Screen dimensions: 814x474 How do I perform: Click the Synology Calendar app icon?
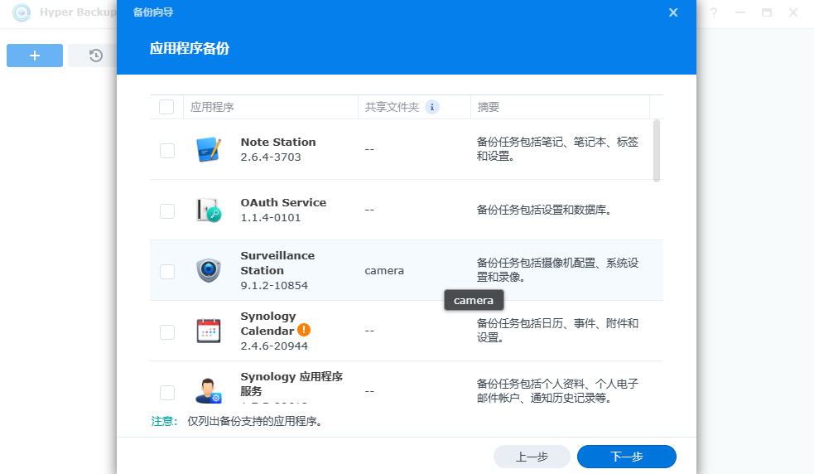pos(209,331)
